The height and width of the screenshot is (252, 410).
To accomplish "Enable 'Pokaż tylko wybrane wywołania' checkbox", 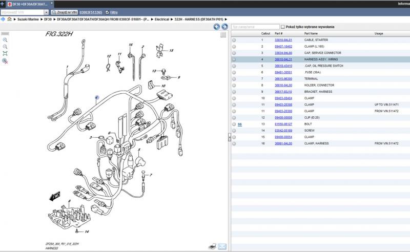I will click(x=283, y=27).
